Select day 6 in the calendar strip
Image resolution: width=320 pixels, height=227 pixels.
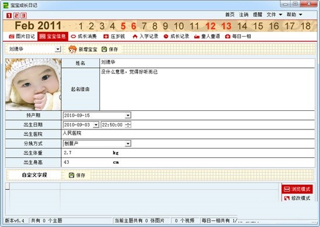pyautogui.click(x=134, y=26)
